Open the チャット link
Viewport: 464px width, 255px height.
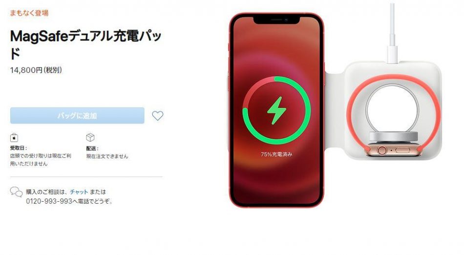[x=79, y=191]
